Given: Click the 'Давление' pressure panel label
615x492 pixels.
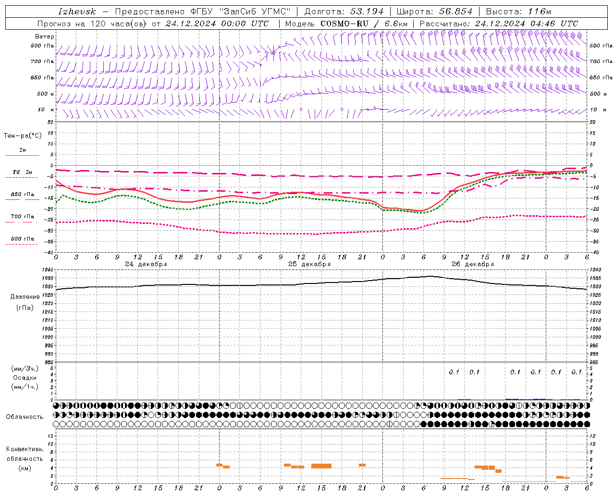Looking at the screenshot, I should coord(25,297).
